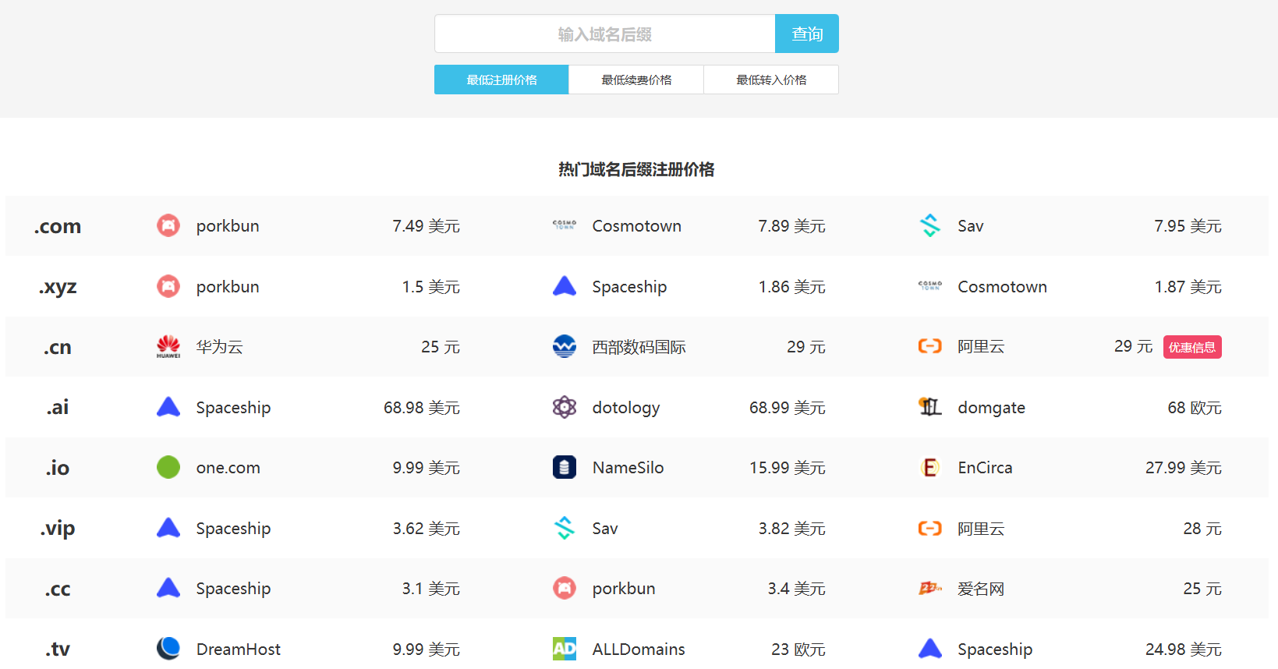Viewport: 1278px width, 669px height.
Task: Click the 3.62 美元 price
Action: coord(426,529)
